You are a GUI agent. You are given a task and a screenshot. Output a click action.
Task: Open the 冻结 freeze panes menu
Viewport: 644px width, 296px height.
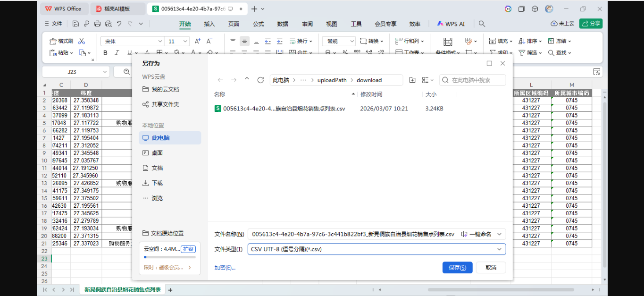click(560, 41)
